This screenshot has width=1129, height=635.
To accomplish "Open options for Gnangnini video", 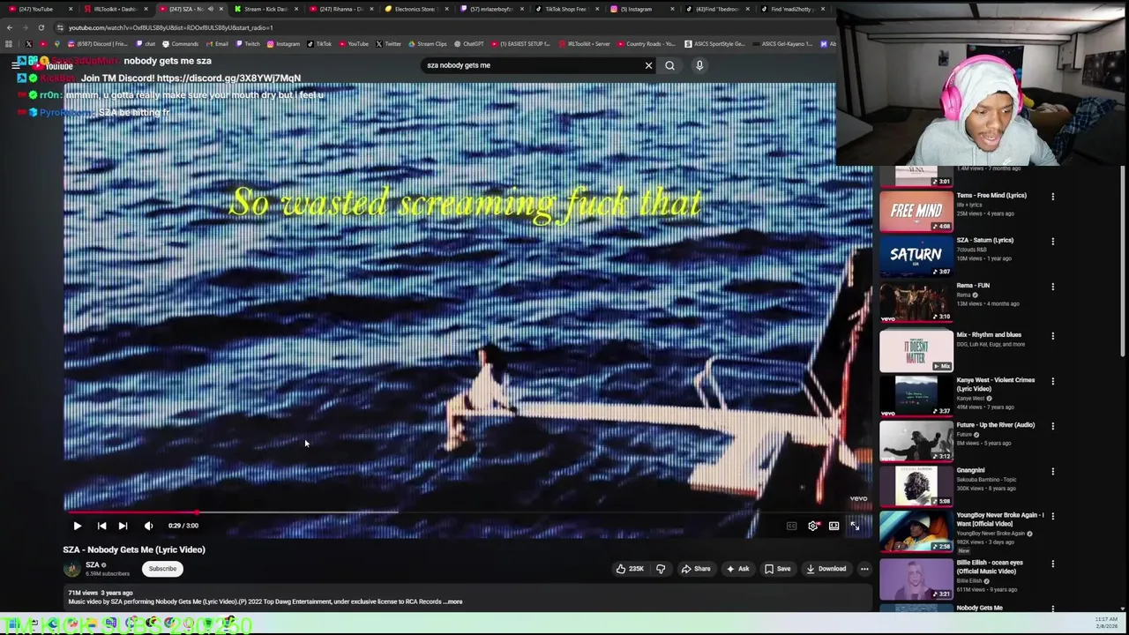I will click(x=1052, y=472).
